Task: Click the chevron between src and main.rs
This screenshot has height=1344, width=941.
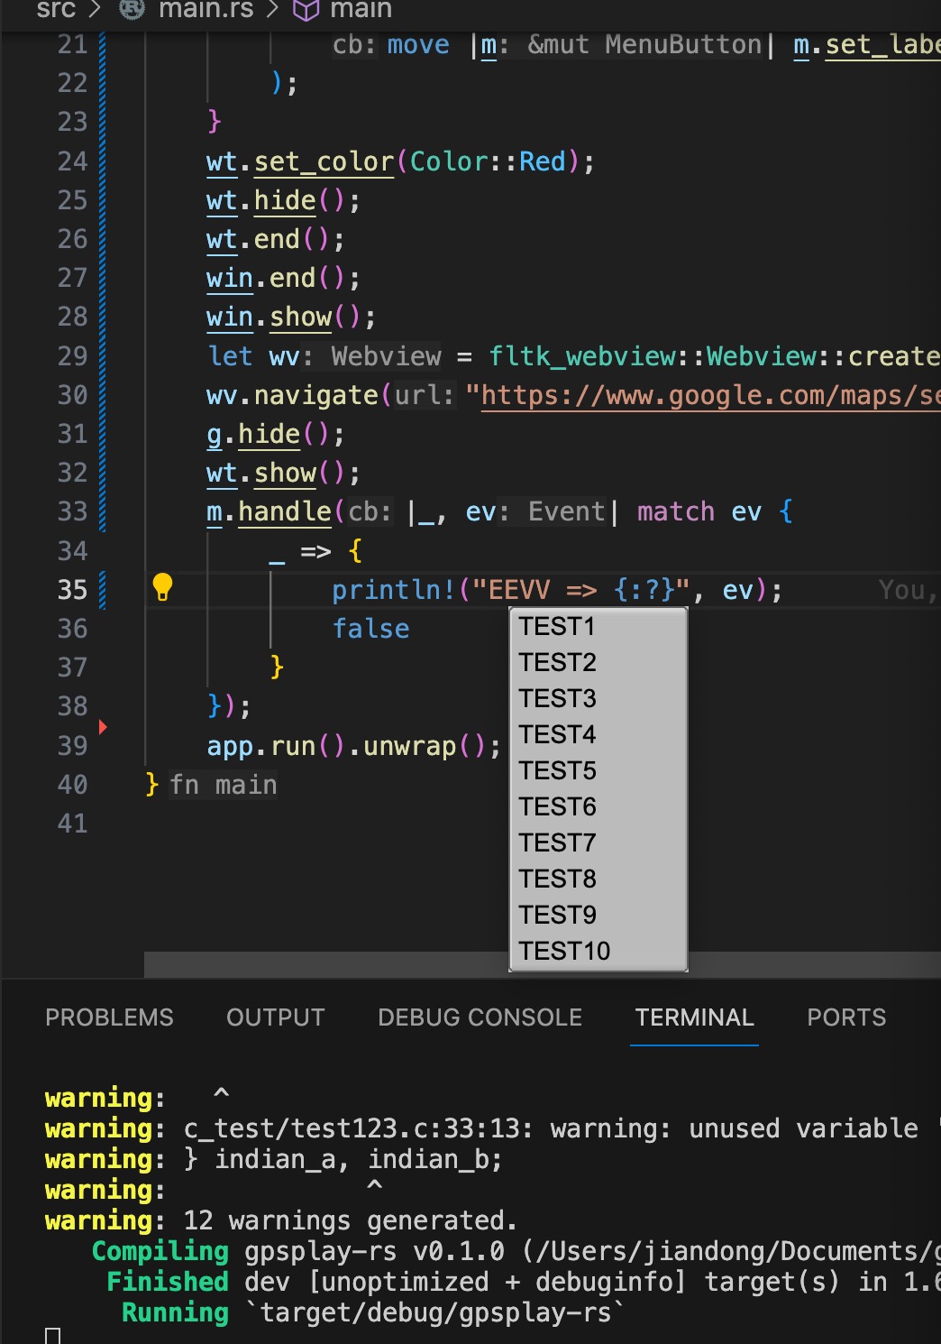Action: point(93,11)
